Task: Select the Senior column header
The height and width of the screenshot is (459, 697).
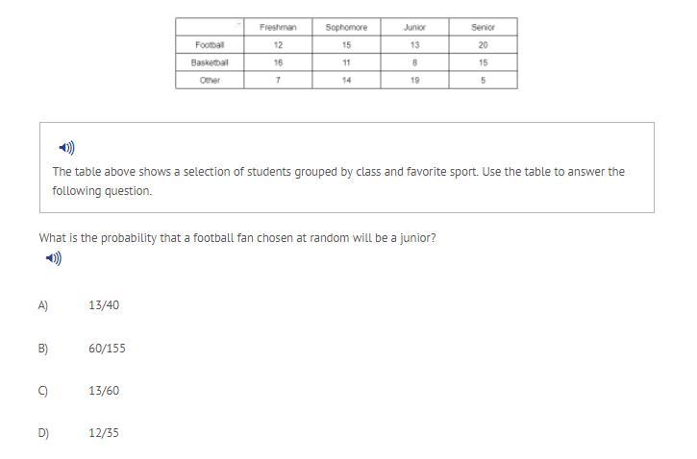Action: (x=483, y=27)
